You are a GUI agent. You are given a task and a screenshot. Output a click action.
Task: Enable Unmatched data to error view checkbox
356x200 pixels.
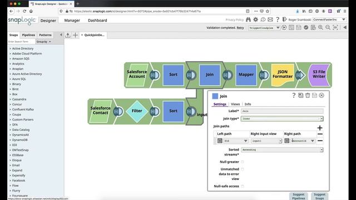[243, 169]
